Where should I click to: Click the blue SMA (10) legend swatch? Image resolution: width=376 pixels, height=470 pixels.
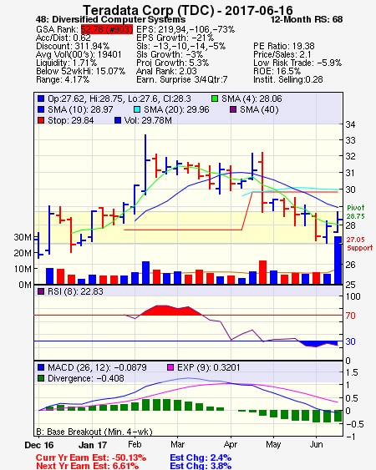pyautogui.click(x=41, y=109)
